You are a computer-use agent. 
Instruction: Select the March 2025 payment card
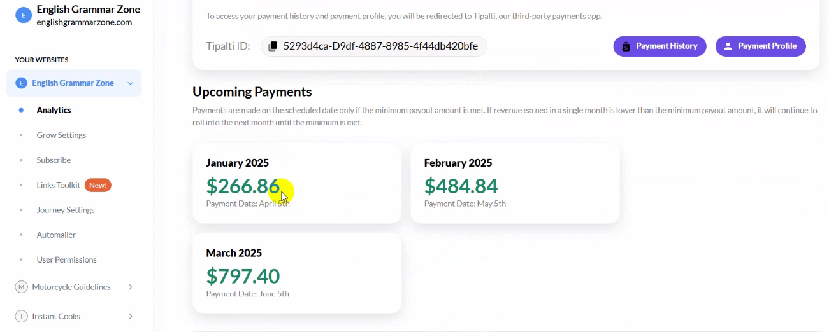(297, 273)
